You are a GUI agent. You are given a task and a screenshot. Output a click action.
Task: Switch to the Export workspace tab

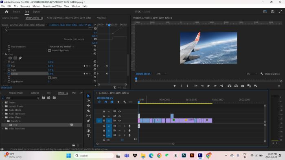(36, 12)
